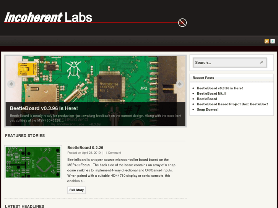Screen dimensions: 278x208
Task: Open featured story title BeetleBoard 0.2.26
Action: click(85, 148)
